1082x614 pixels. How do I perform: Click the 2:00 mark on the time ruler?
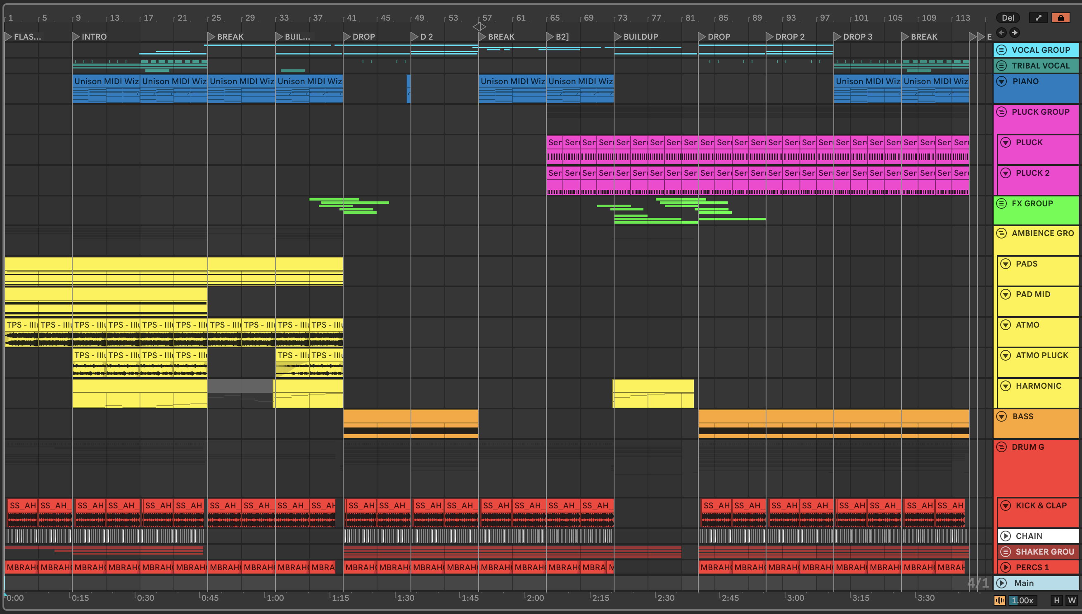click(535, 597)
